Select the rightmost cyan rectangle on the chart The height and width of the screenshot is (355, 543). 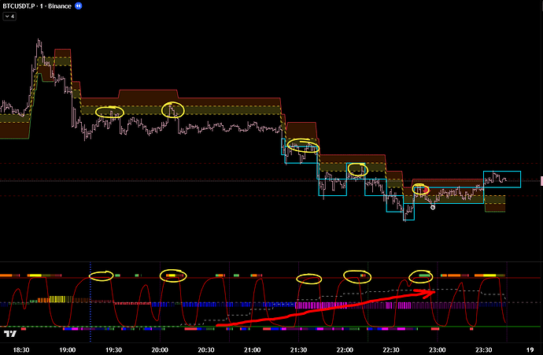click(x=501, y=179)
